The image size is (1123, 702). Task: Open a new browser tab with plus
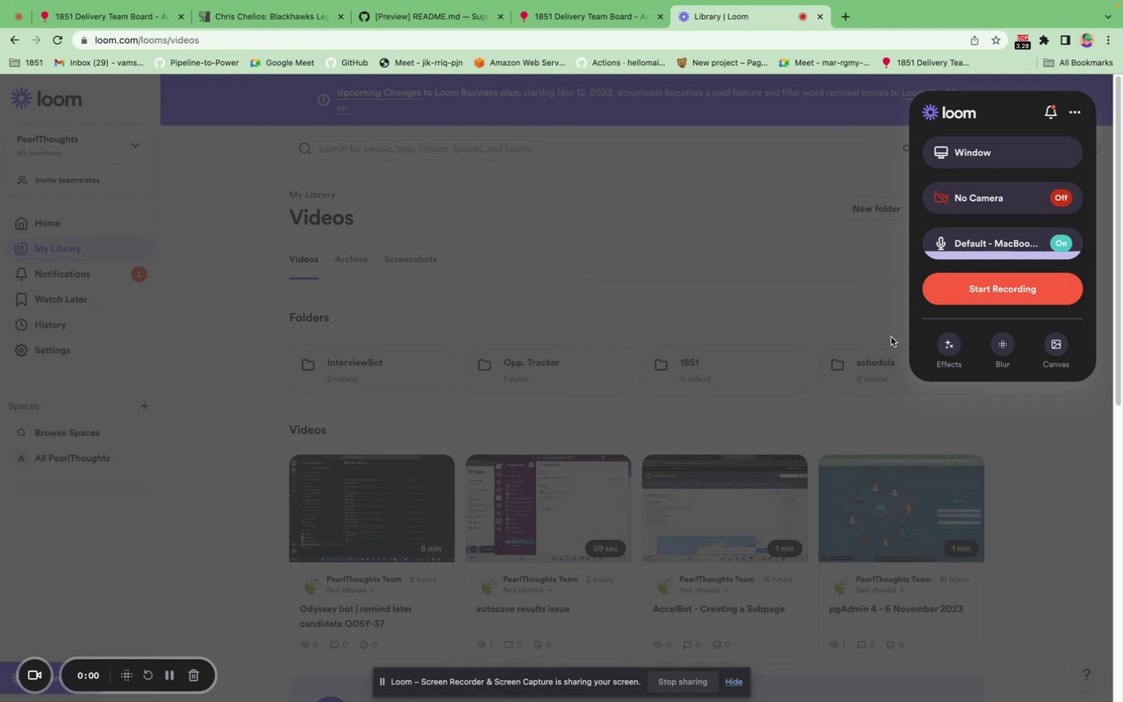[x=845, y=17]
